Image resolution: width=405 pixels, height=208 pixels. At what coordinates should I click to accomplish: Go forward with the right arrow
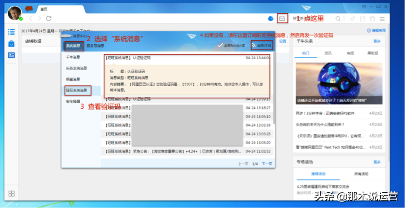[x=40, y=18]
